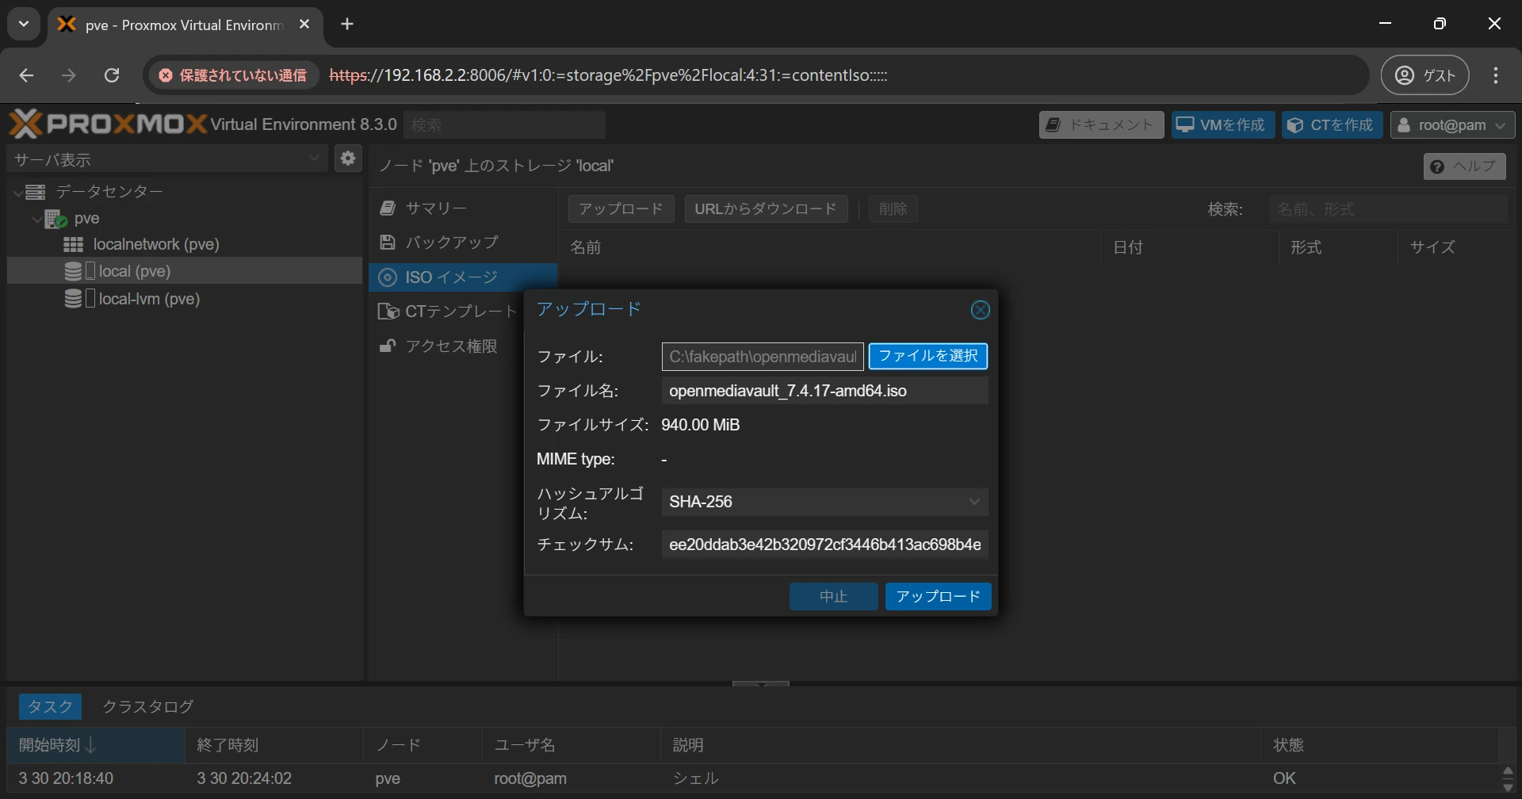
Task: Switch to the タスク tab
Action: [x=50, y=706]
